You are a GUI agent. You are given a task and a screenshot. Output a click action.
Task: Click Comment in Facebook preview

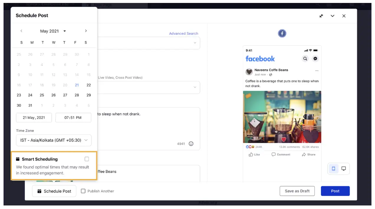tap(281, 155)
